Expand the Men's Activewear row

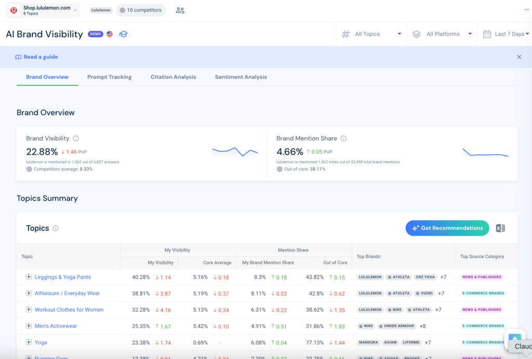click(29, 326)
